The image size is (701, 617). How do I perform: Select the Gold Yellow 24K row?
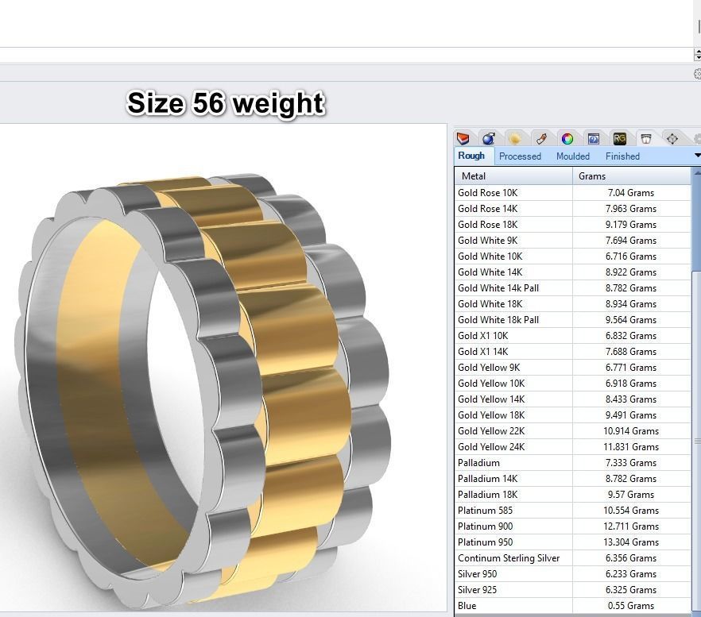(573, 447)
